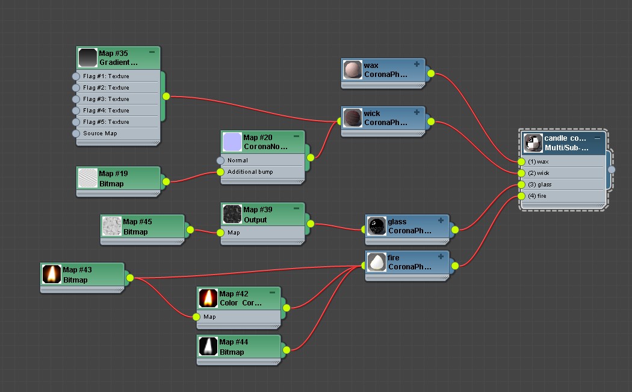Select the (1) wax slot socket

point(521,161)
